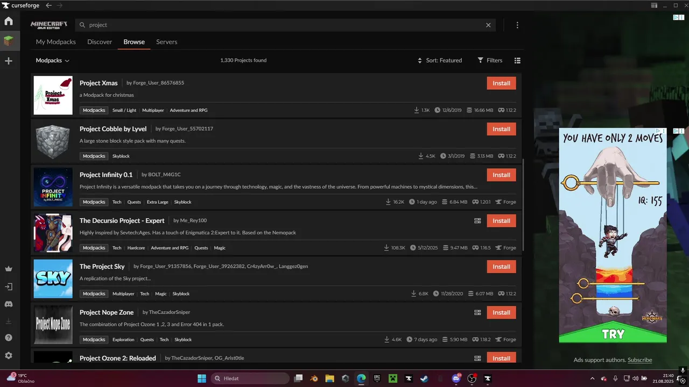The image size is (689, 387).
Task: Install The Decursio Project - Expert
Action: pyautogui.click(x=502, y=221)
